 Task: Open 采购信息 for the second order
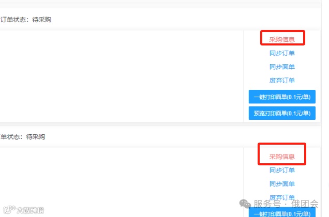pyautogui.click(x=282, y=157)
